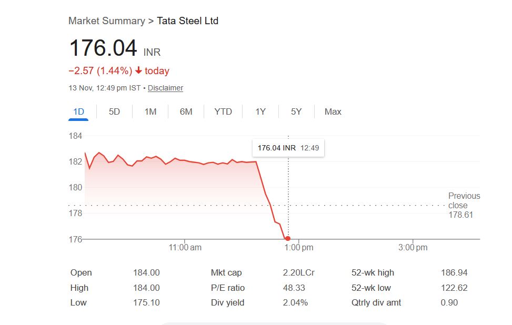The width and height of the screenshot is (512, 325).
Task: Switch to the 5D chart tab
Action: coord(114,111)
